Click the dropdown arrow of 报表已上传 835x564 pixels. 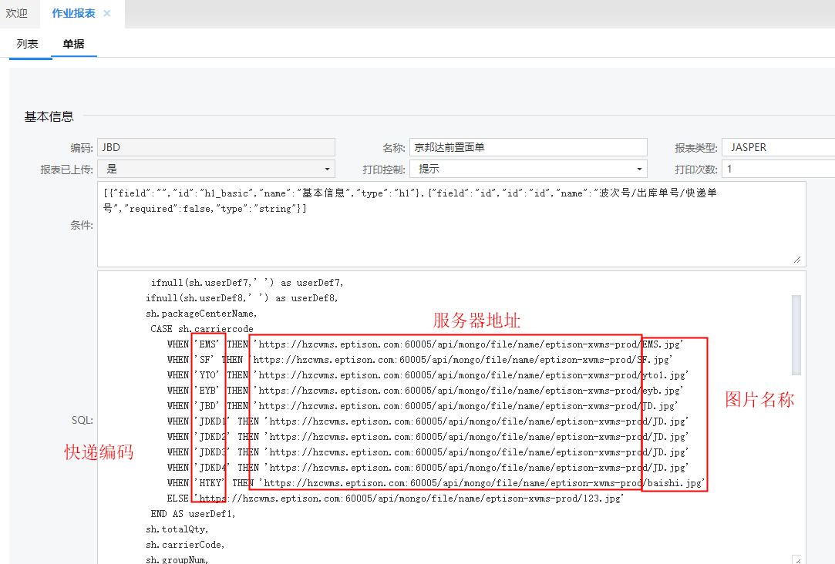click(327, 170)
